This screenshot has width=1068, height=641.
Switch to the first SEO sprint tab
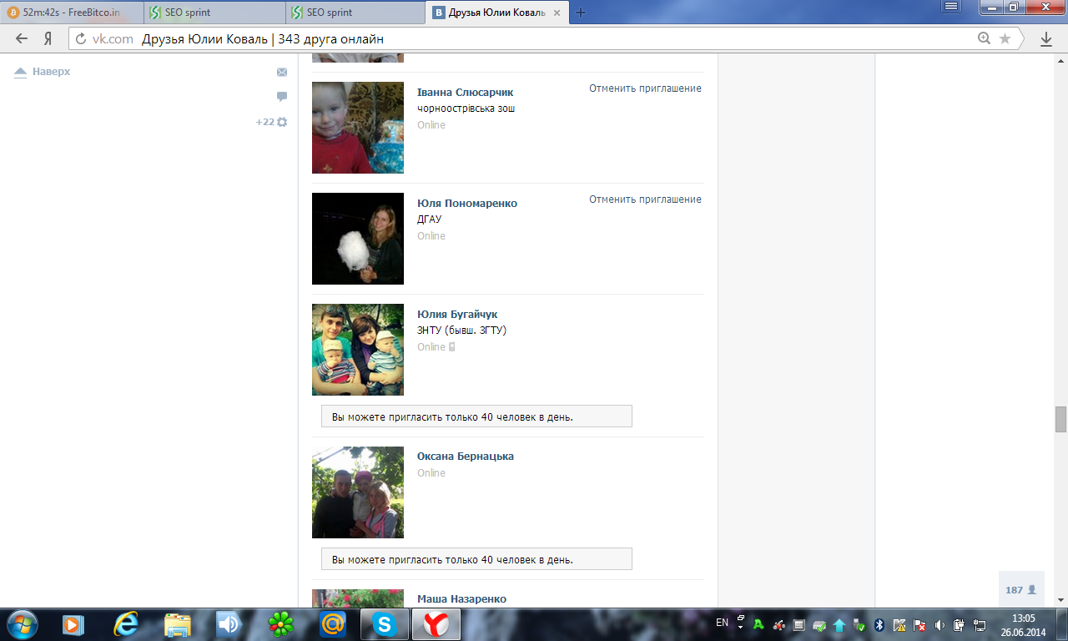214,13
